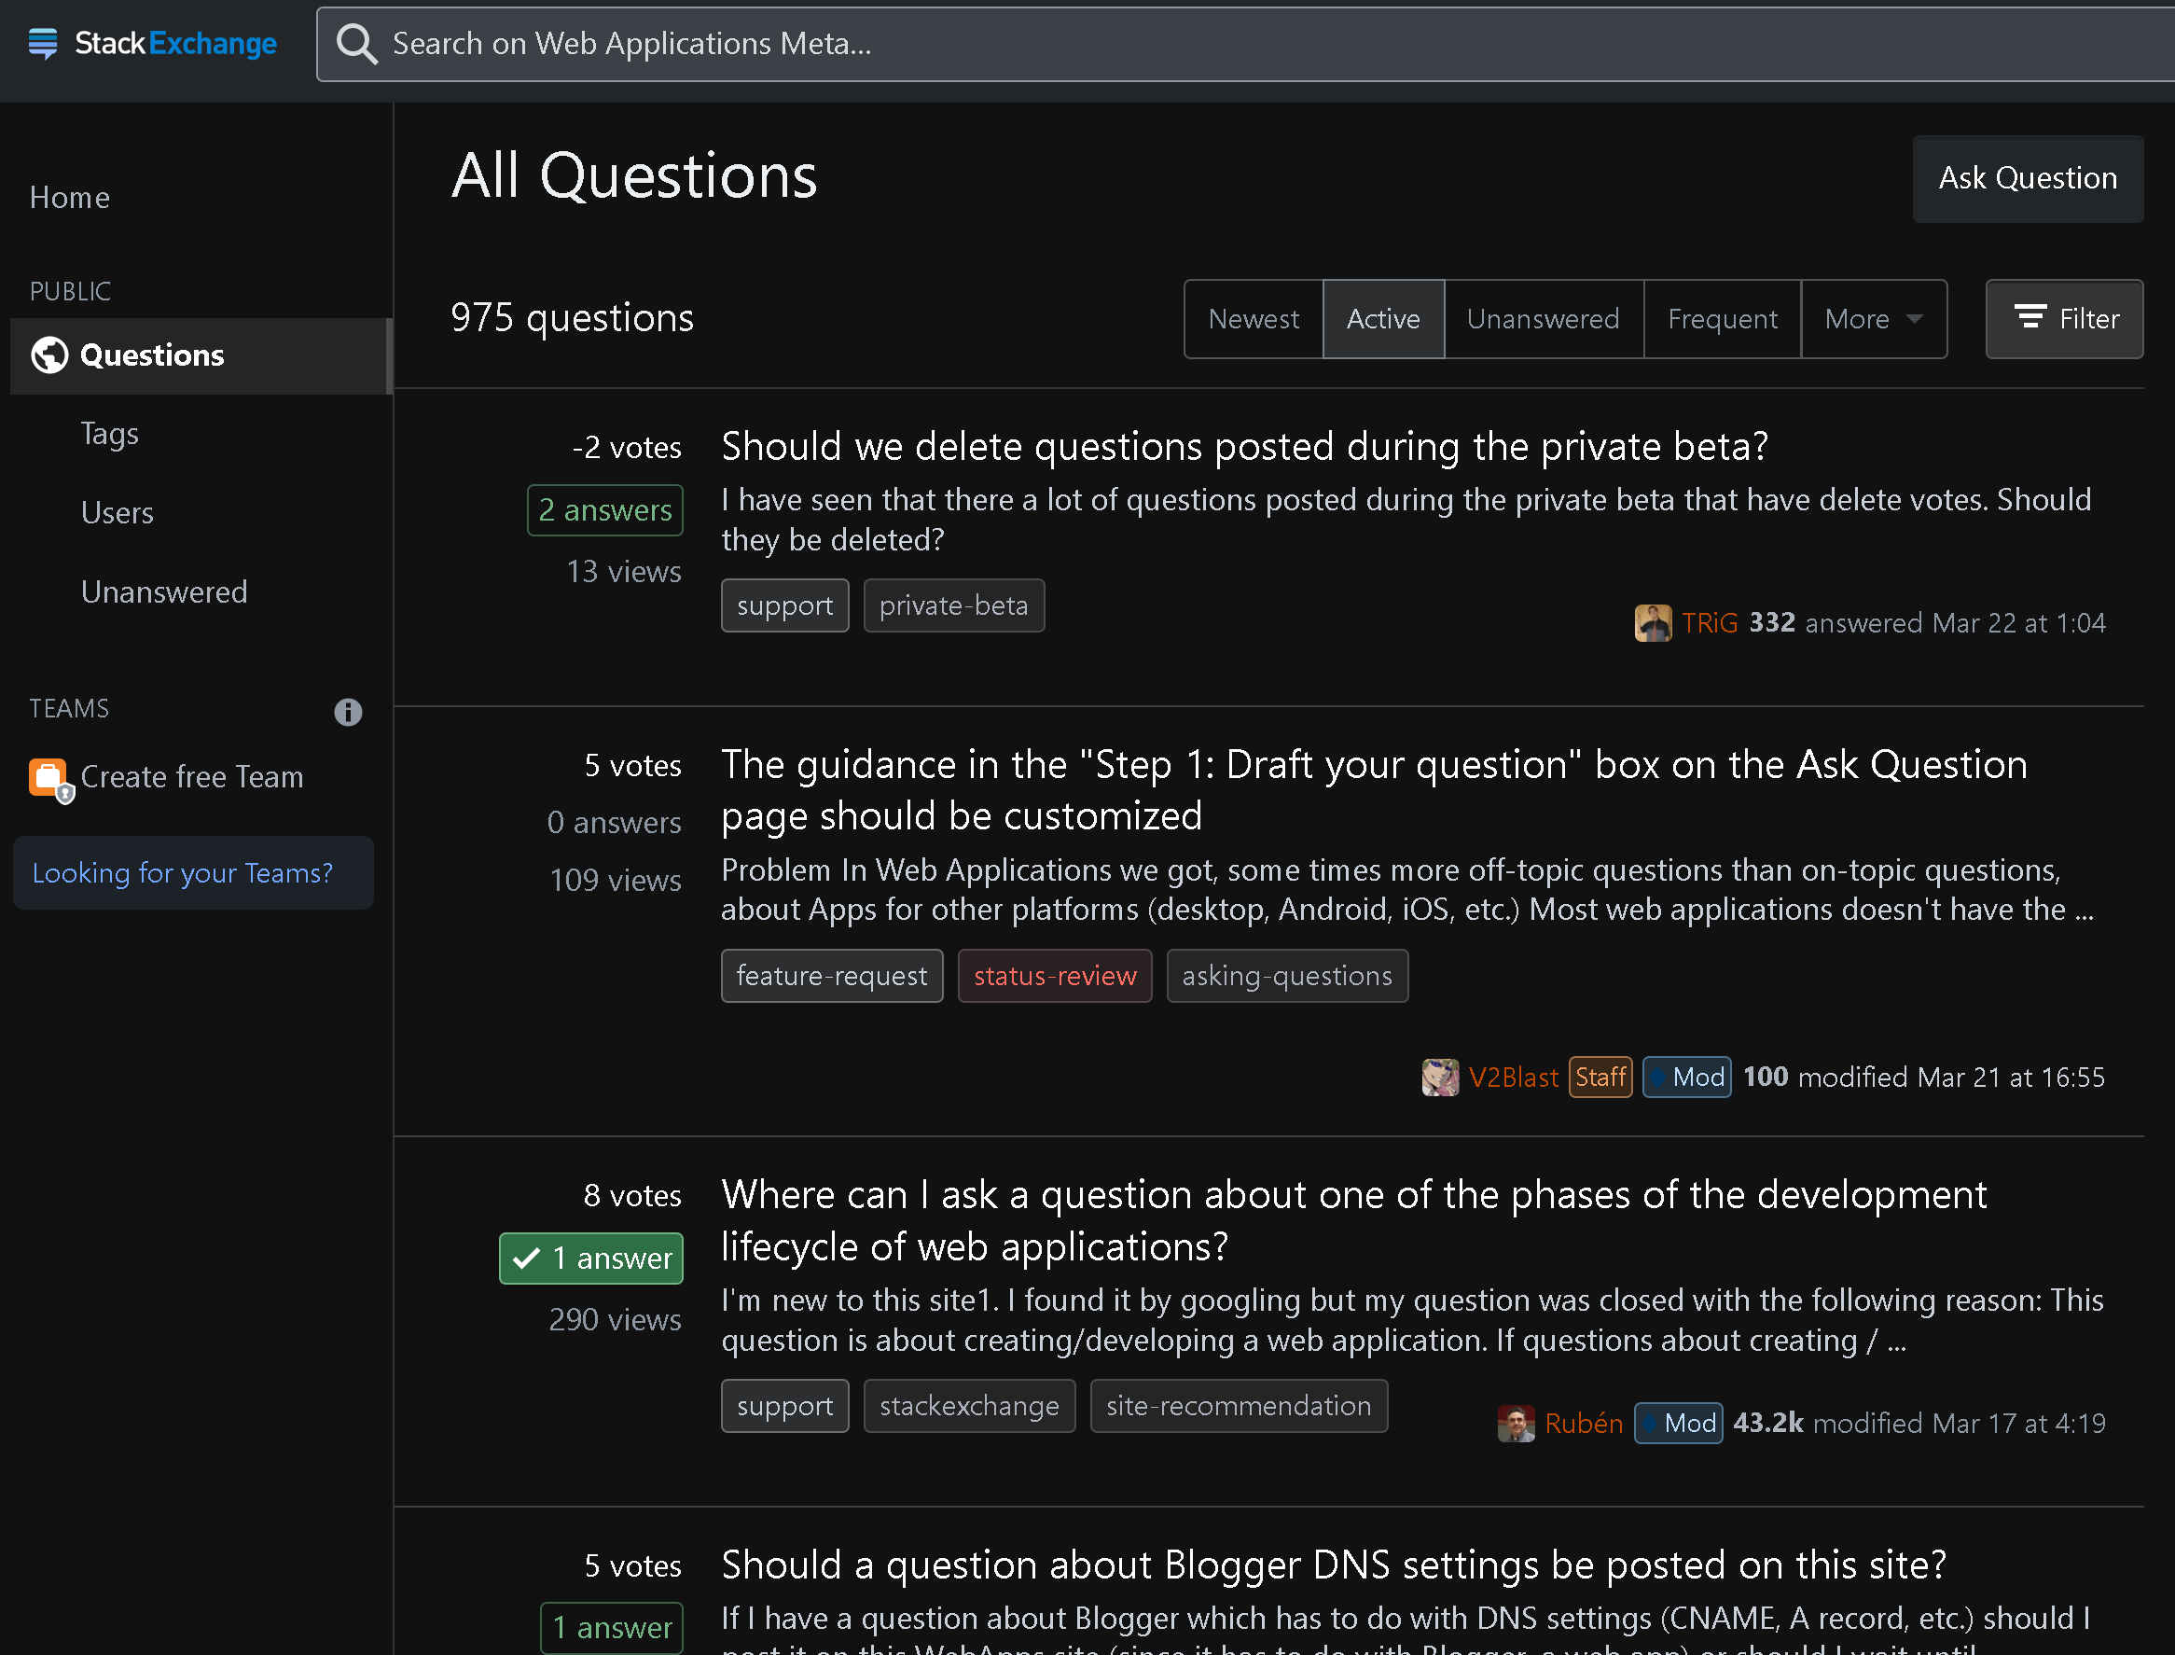Click V2Blast's avatar thumbnail
2175x1655 pixels.
pyautogui.click(x=1440, y=1077)
